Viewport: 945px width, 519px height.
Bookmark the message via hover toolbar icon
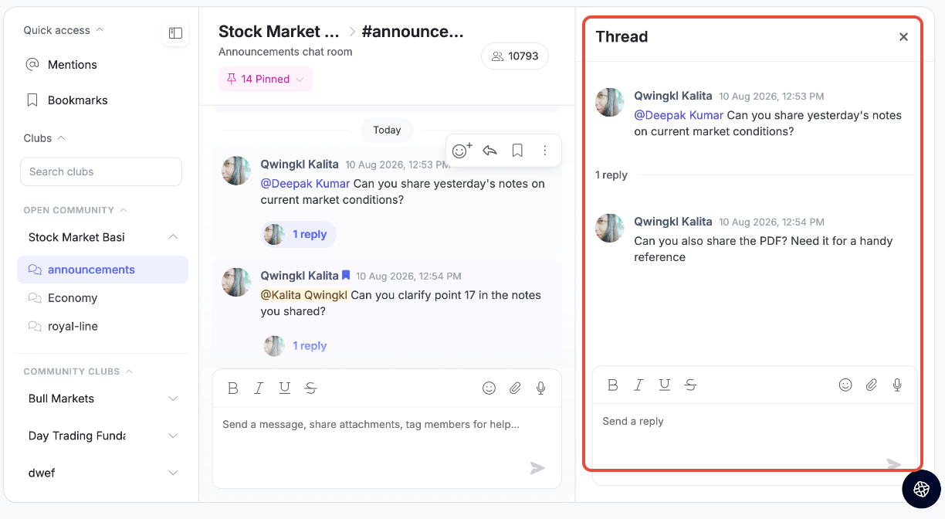[x=517, y=151]
